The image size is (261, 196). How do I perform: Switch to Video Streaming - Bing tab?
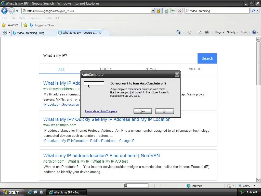(x=34, y=33)
